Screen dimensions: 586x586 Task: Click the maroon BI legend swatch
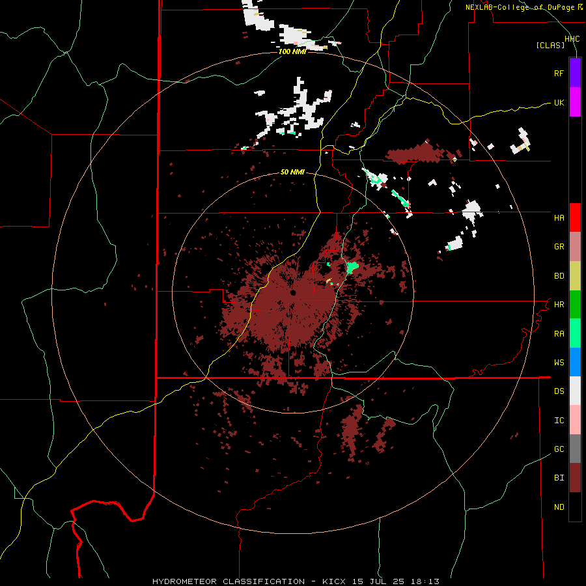[575, 478]
